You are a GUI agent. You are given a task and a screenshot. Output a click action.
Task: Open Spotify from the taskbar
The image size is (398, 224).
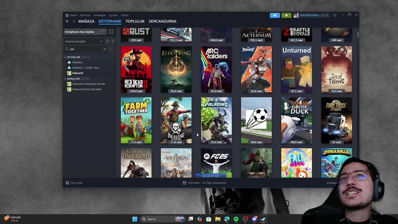[236, 219]
